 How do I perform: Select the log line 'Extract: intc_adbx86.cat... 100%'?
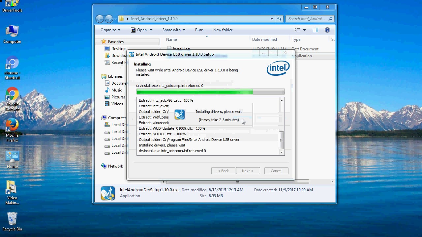(166, 100)
